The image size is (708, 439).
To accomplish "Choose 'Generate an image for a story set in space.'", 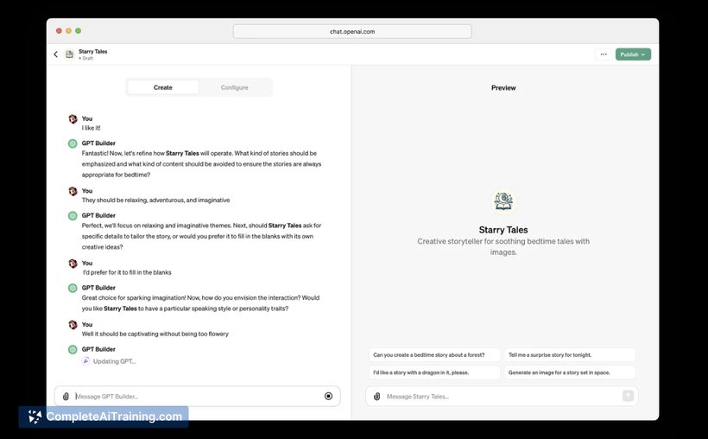I will pyautogui.click(x=569, y=372).
